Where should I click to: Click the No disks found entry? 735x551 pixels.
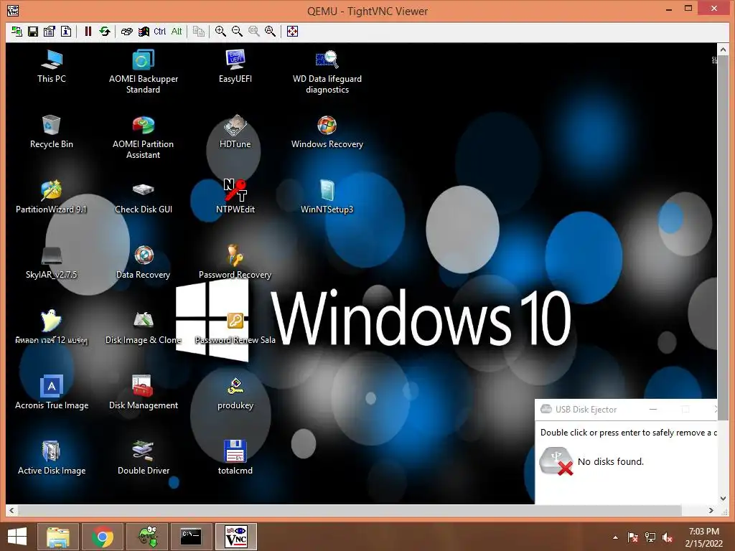tap(591, 461)
